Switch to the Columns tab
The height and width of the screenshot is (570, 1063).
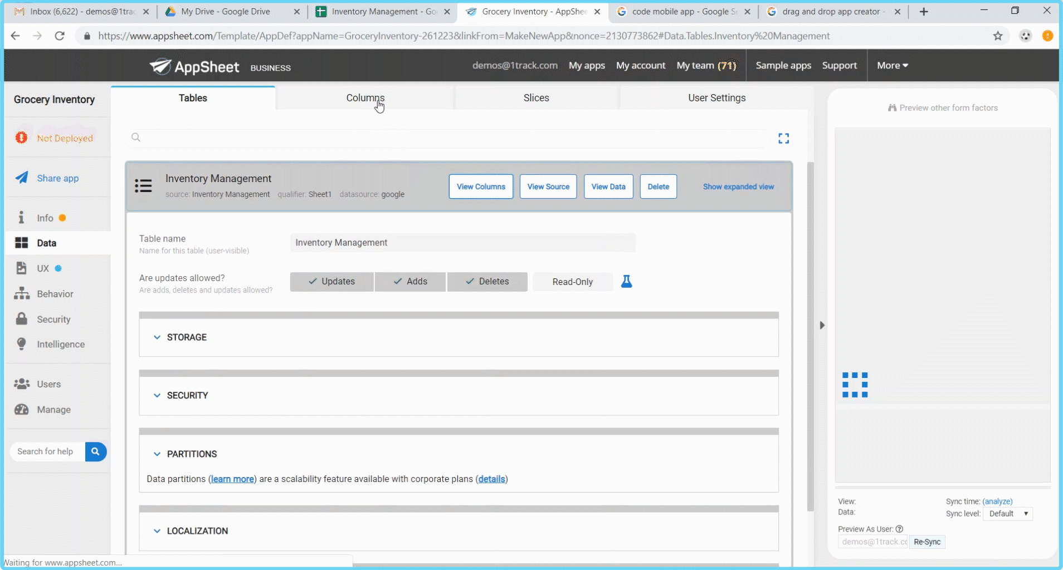click(x=365, y=98)
